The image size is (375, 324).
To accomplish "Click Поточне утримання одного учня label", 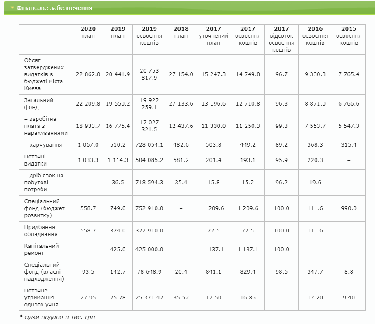I will 42,298.
